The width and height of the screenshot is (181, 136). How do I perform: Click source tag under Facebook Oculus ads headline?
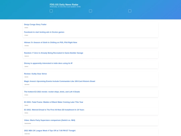(26, 35)
